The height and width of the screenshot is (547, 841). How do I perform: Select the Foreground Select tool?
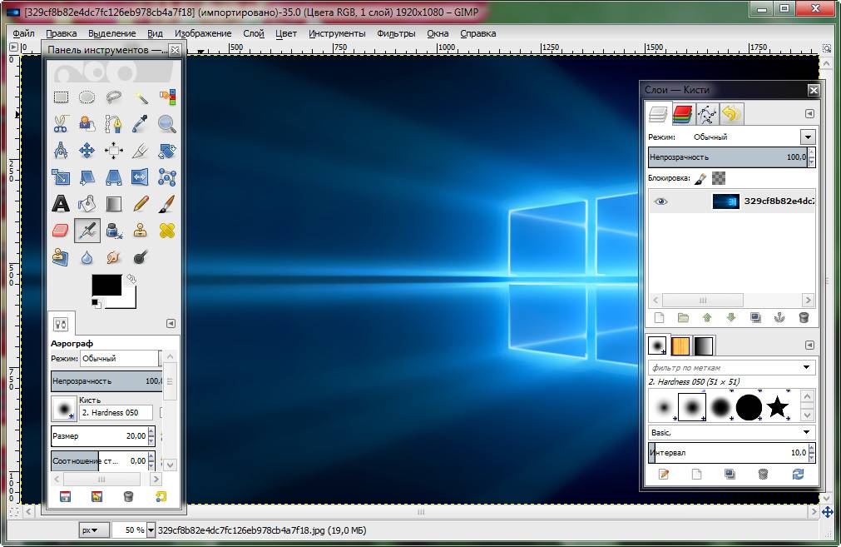(x=87, y=124)
